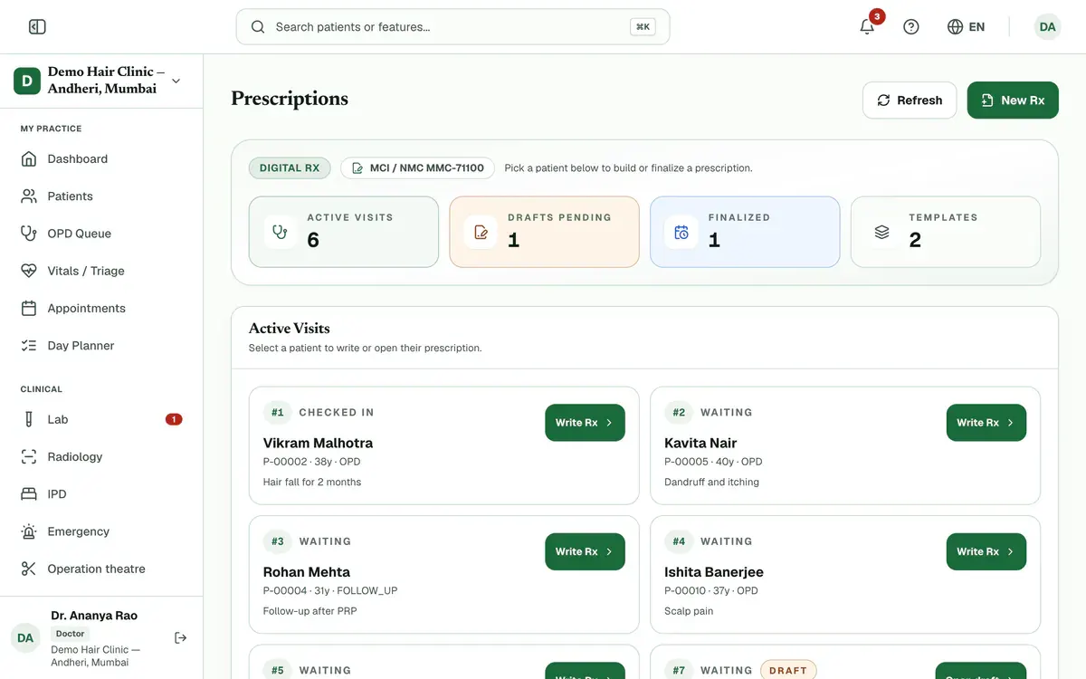The width and height of the screenshot is (1086, 679).
Task: Open the DA user avatar menu
Action: pos(1047,27)
